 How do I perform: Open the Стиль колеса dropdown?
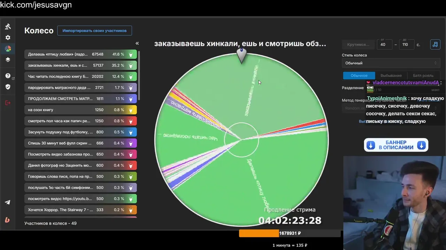tap(391, 63)
